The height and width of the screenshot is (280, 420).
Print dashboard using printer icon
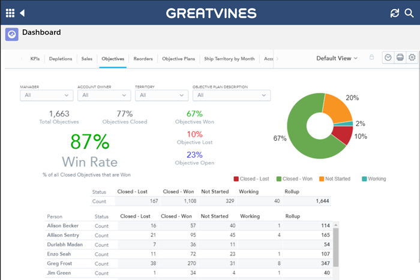[x=400, y=58]
